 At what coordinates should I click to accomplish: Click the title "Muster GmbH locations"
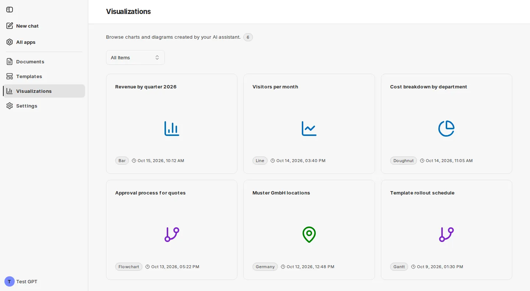[281, 193]
